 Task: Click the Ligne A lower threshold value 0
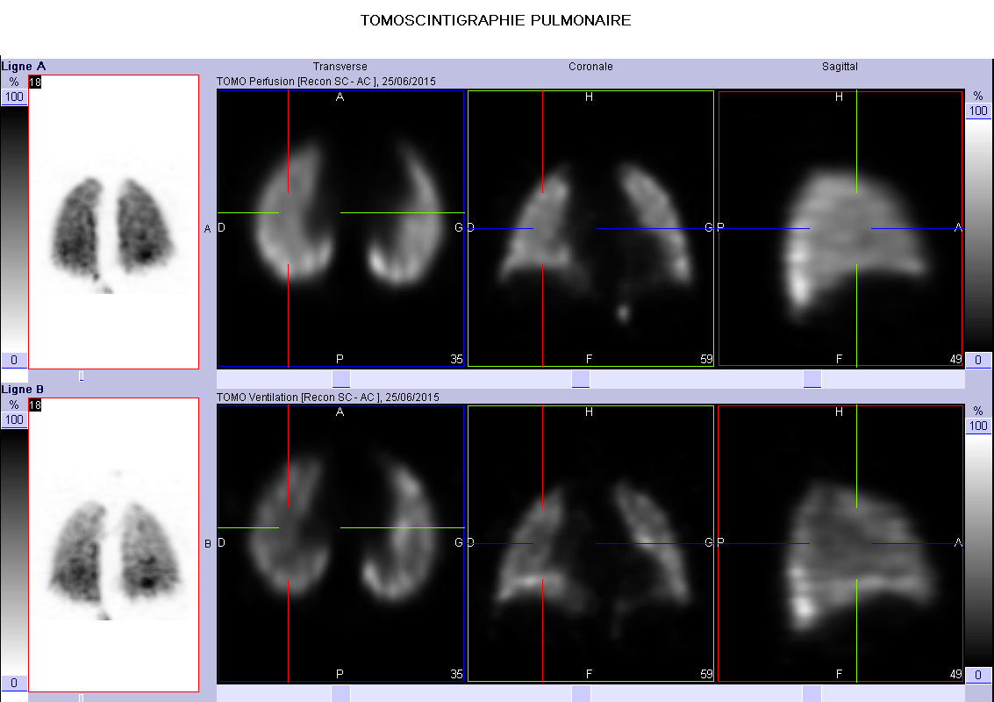click(14, 360)
